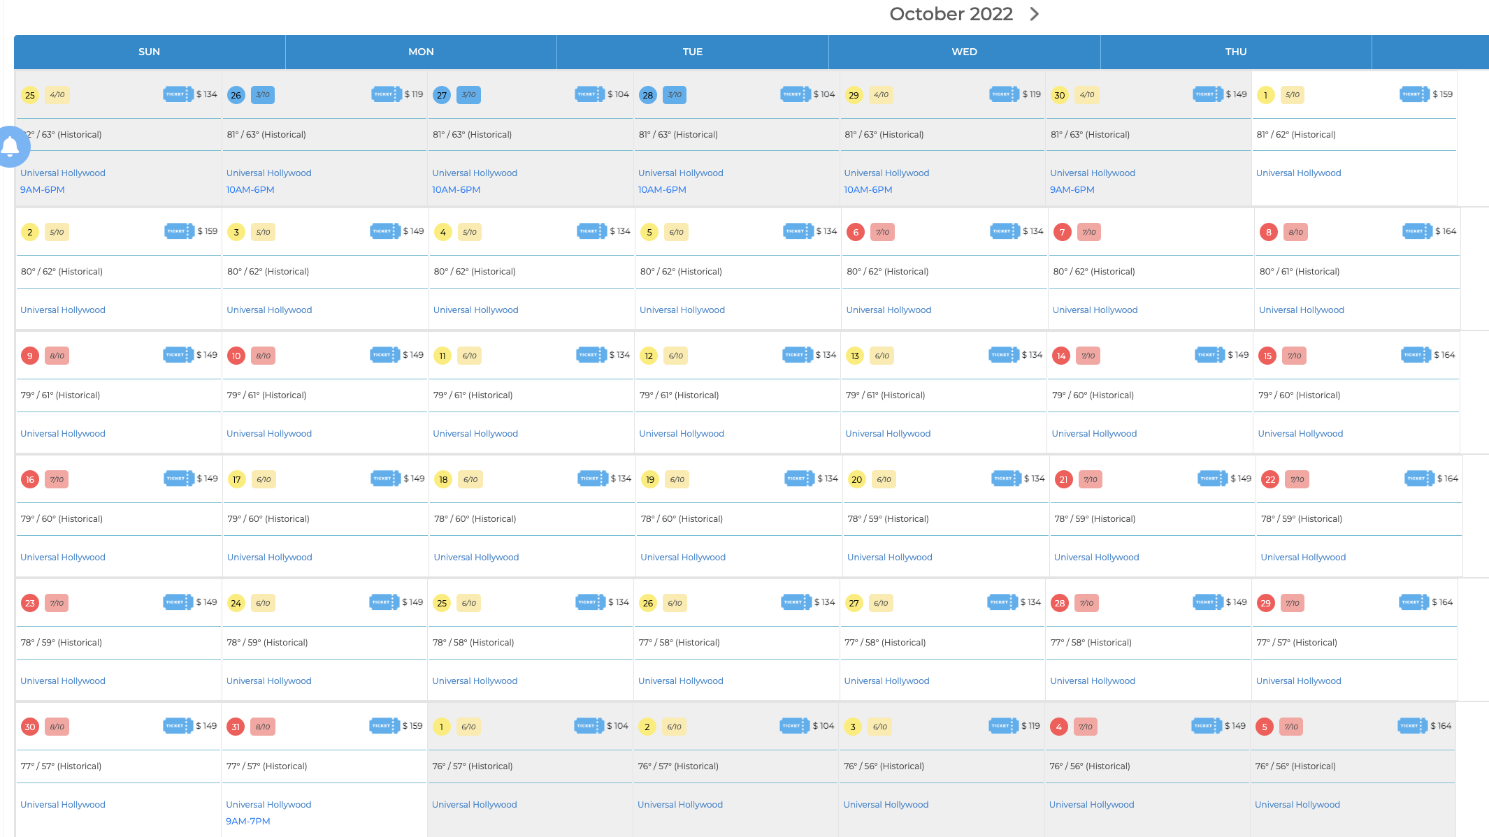Click the TUE column header

pyautogui.click(x=693, y=52)
